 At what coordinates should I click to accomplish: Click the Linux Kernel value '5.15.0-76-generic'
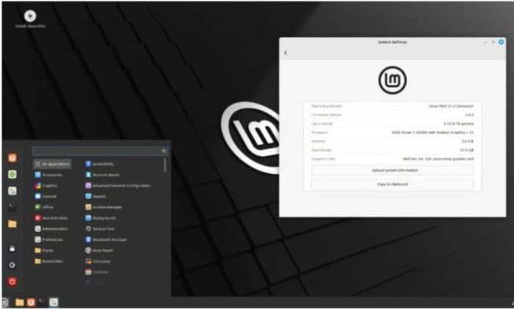click(x=459, y=124)
